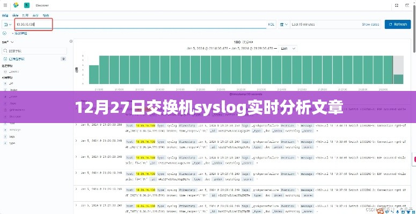Click the Show dates link
Image resolution: width=416 pixels, height=214 pixels.
click(370, 24)
